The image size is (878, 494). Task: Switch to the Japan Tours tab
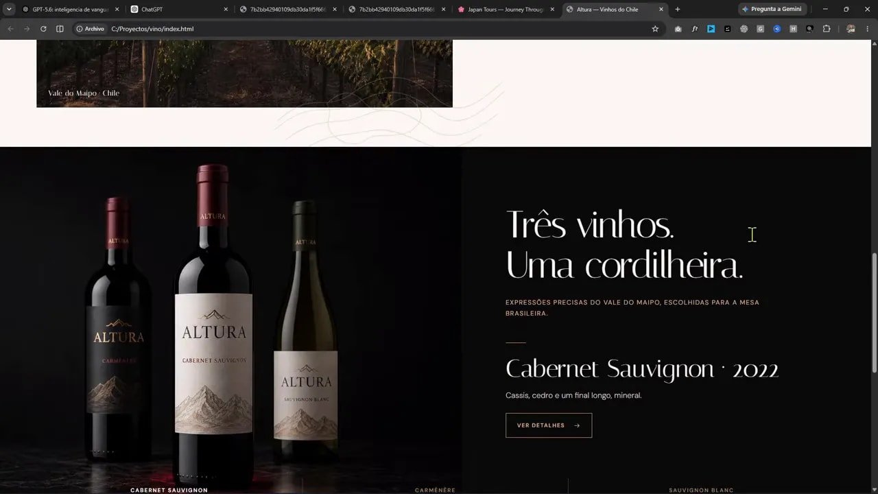click(506, 10)
